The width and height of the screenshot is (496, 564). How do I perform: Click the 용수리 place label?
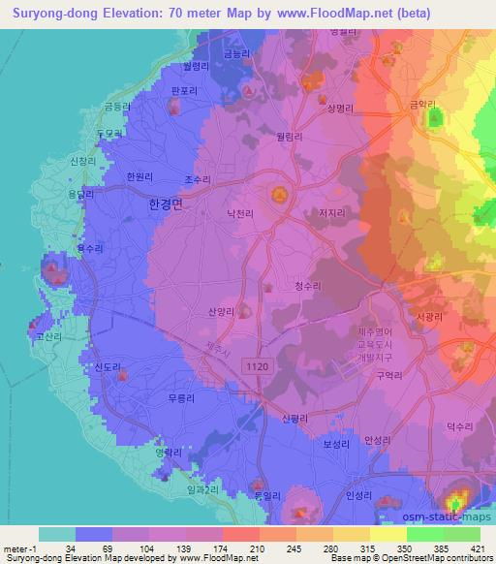pos(90,248)
